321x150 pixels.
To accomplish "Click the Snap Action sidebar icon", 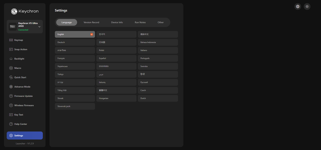I will pyautogui.click(x=11, y=49).
